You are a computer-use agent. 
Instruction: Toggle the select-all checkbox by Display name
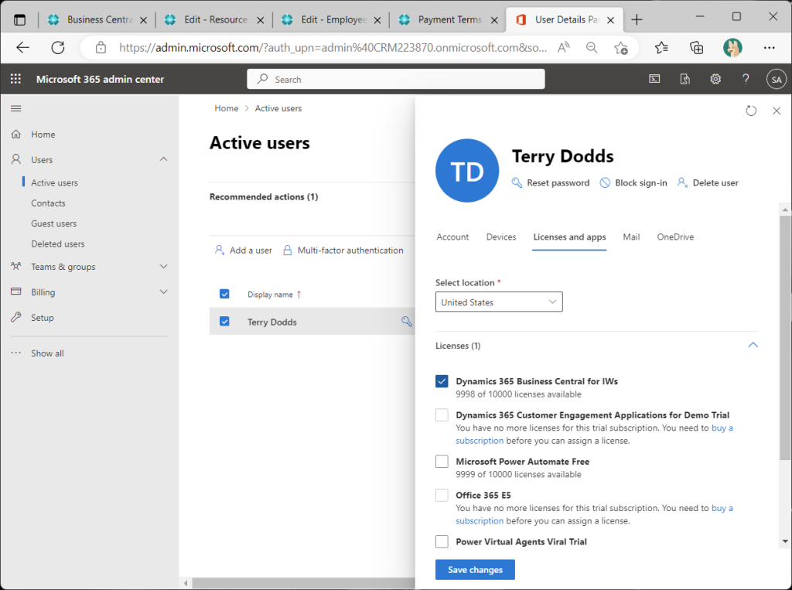224,294
